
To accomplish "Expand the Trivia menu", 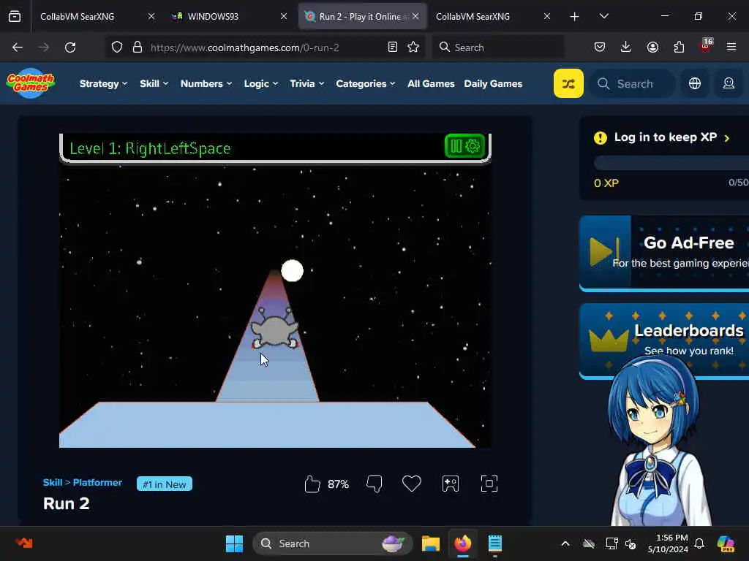I will [x=307, y=83].
